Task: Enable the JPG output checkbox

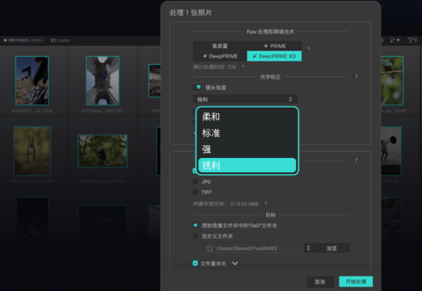Action: tap(196, 181)
